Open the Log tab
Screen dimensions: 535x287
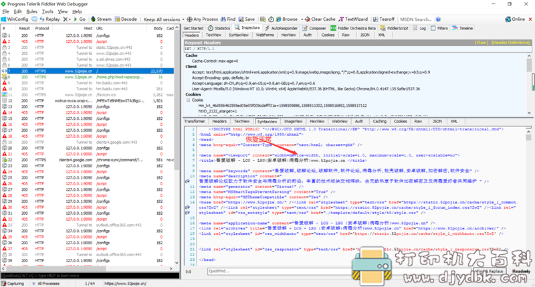419,28
